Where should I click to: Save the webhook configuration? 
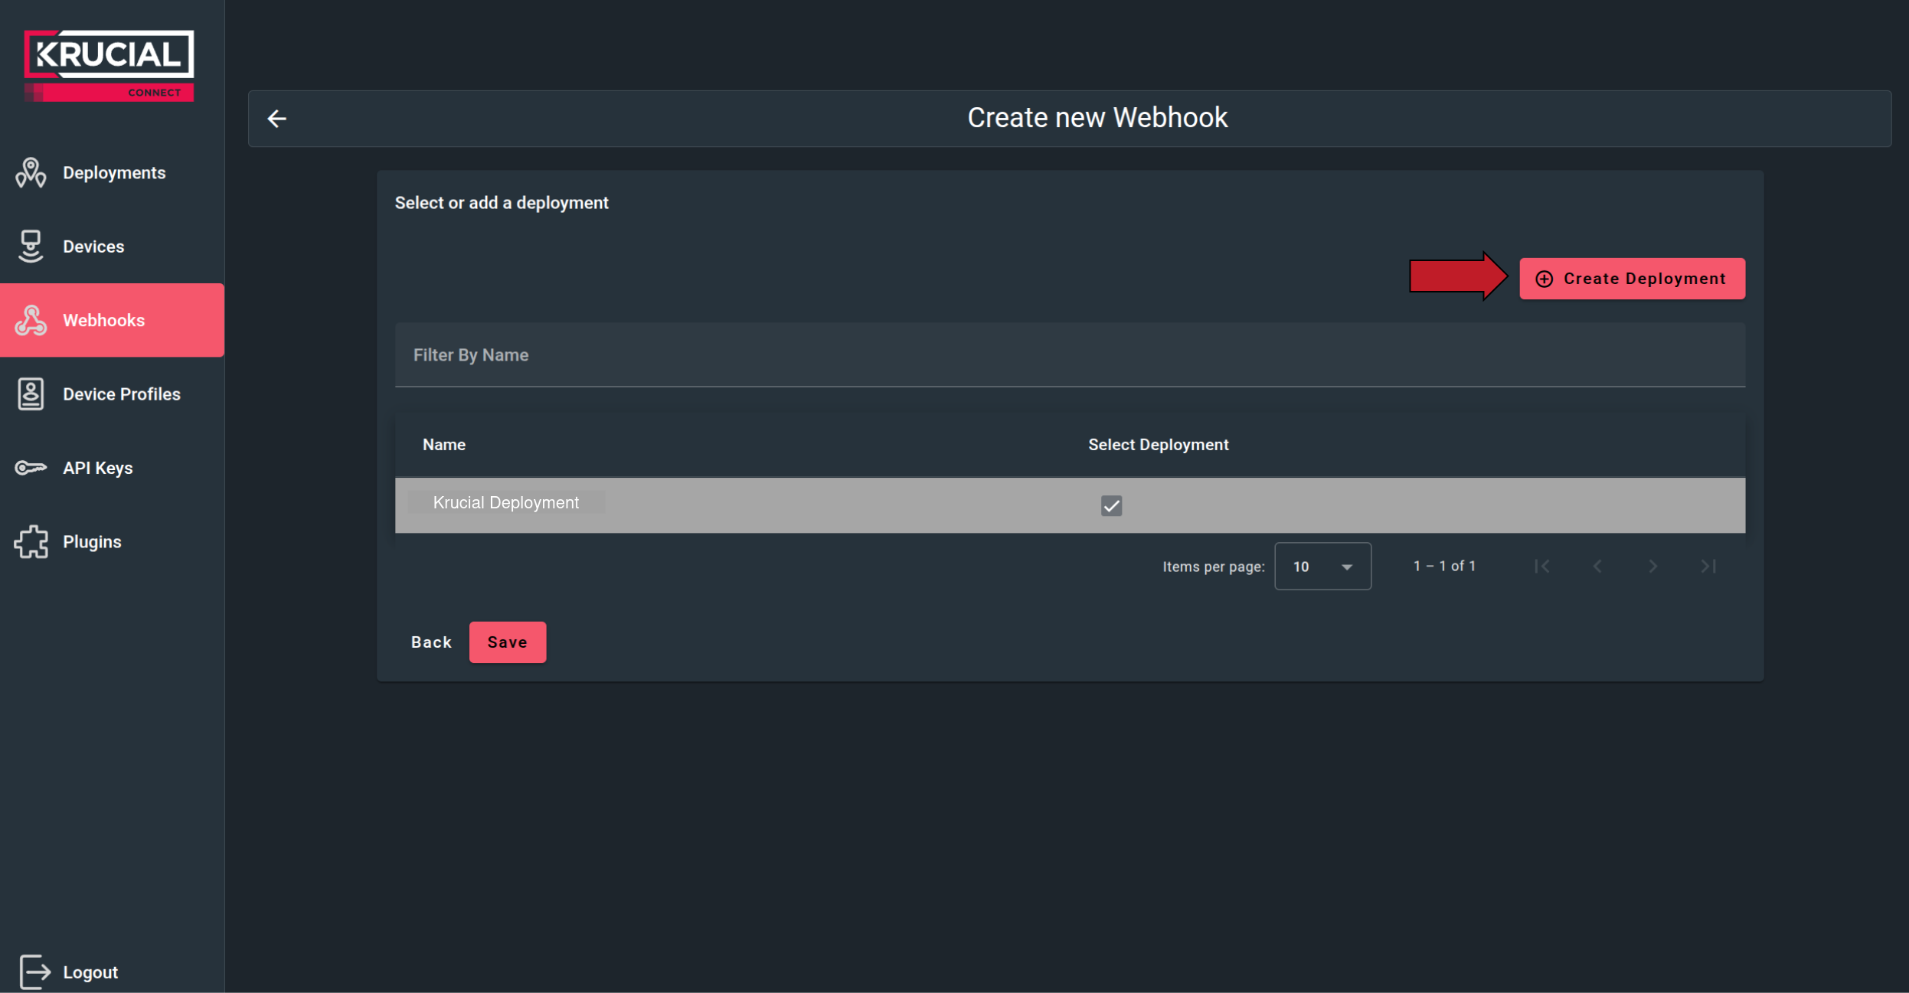[507, 642]
